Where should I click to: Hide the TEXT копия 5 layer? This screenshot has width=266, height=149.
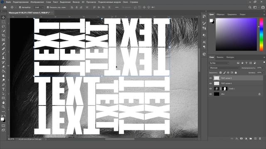point(211,78)
